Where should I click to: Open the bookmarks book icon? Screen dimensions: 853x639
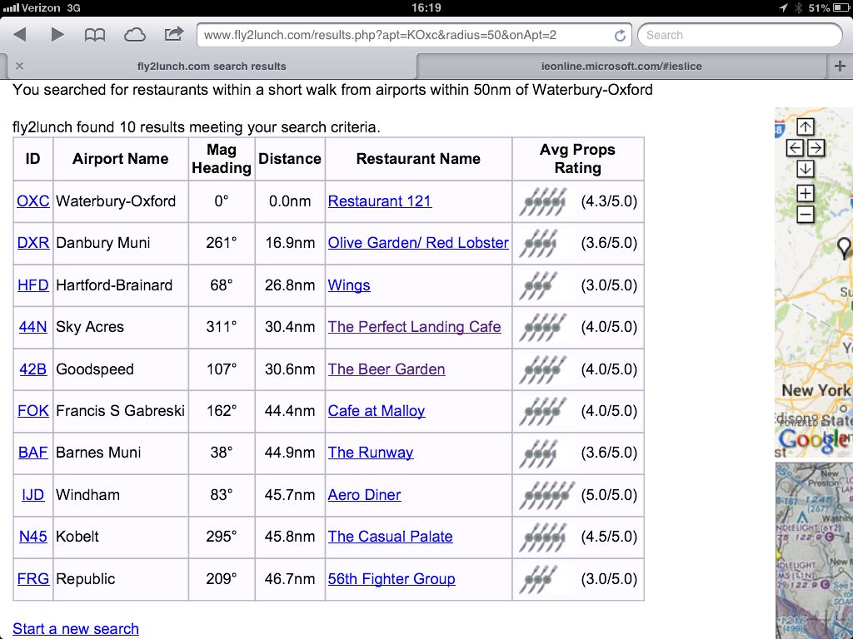[95, 35]
